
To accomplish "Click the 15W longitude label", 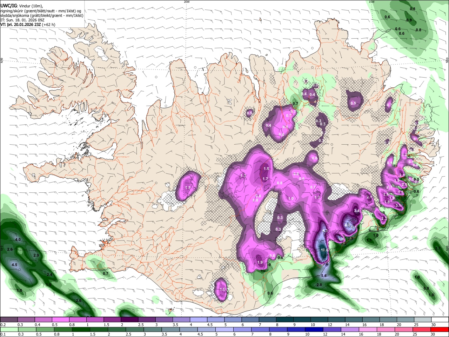I will [371, 2].
